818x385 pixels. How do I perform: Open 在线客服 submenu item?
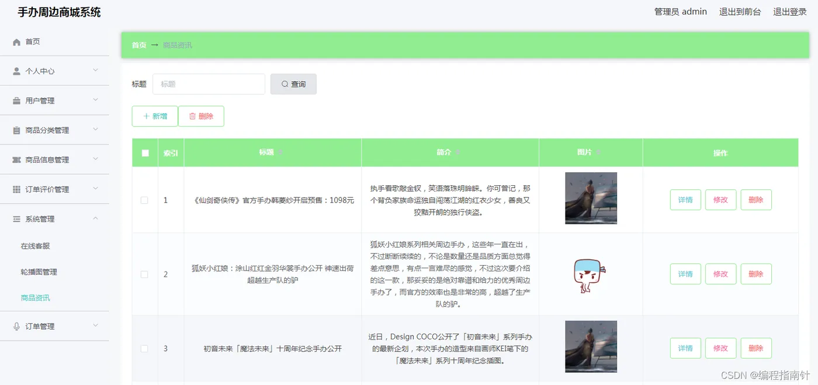(x=36, y=246)
